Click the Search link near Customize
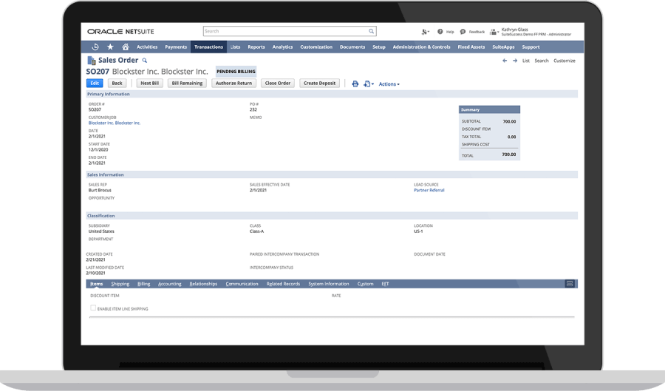This screenshot has height=391, width=665. tap(542, 61)
